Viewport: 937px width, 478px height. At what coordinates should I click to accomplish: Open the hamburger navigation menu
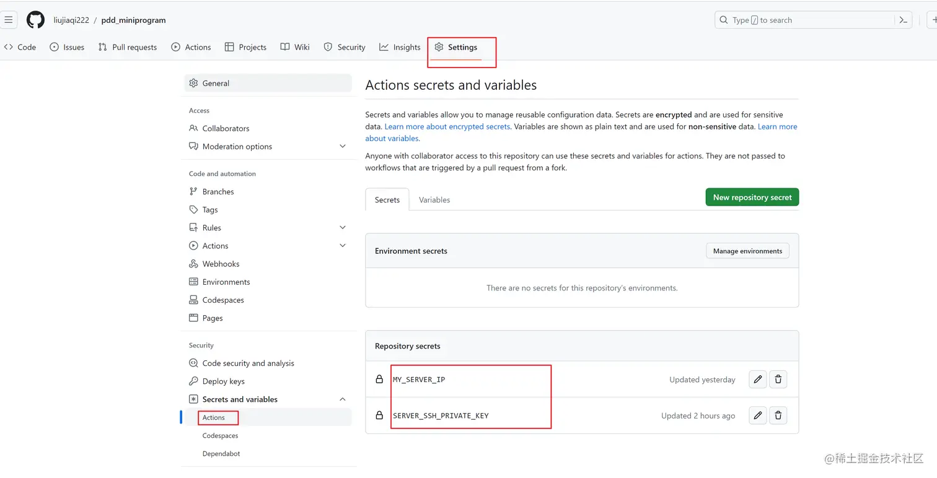coord(8,20)
